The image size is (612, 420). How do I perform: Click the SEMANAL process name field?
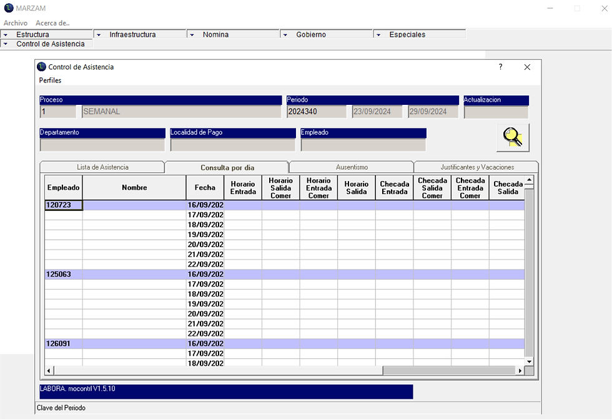[x=182, y=112]
